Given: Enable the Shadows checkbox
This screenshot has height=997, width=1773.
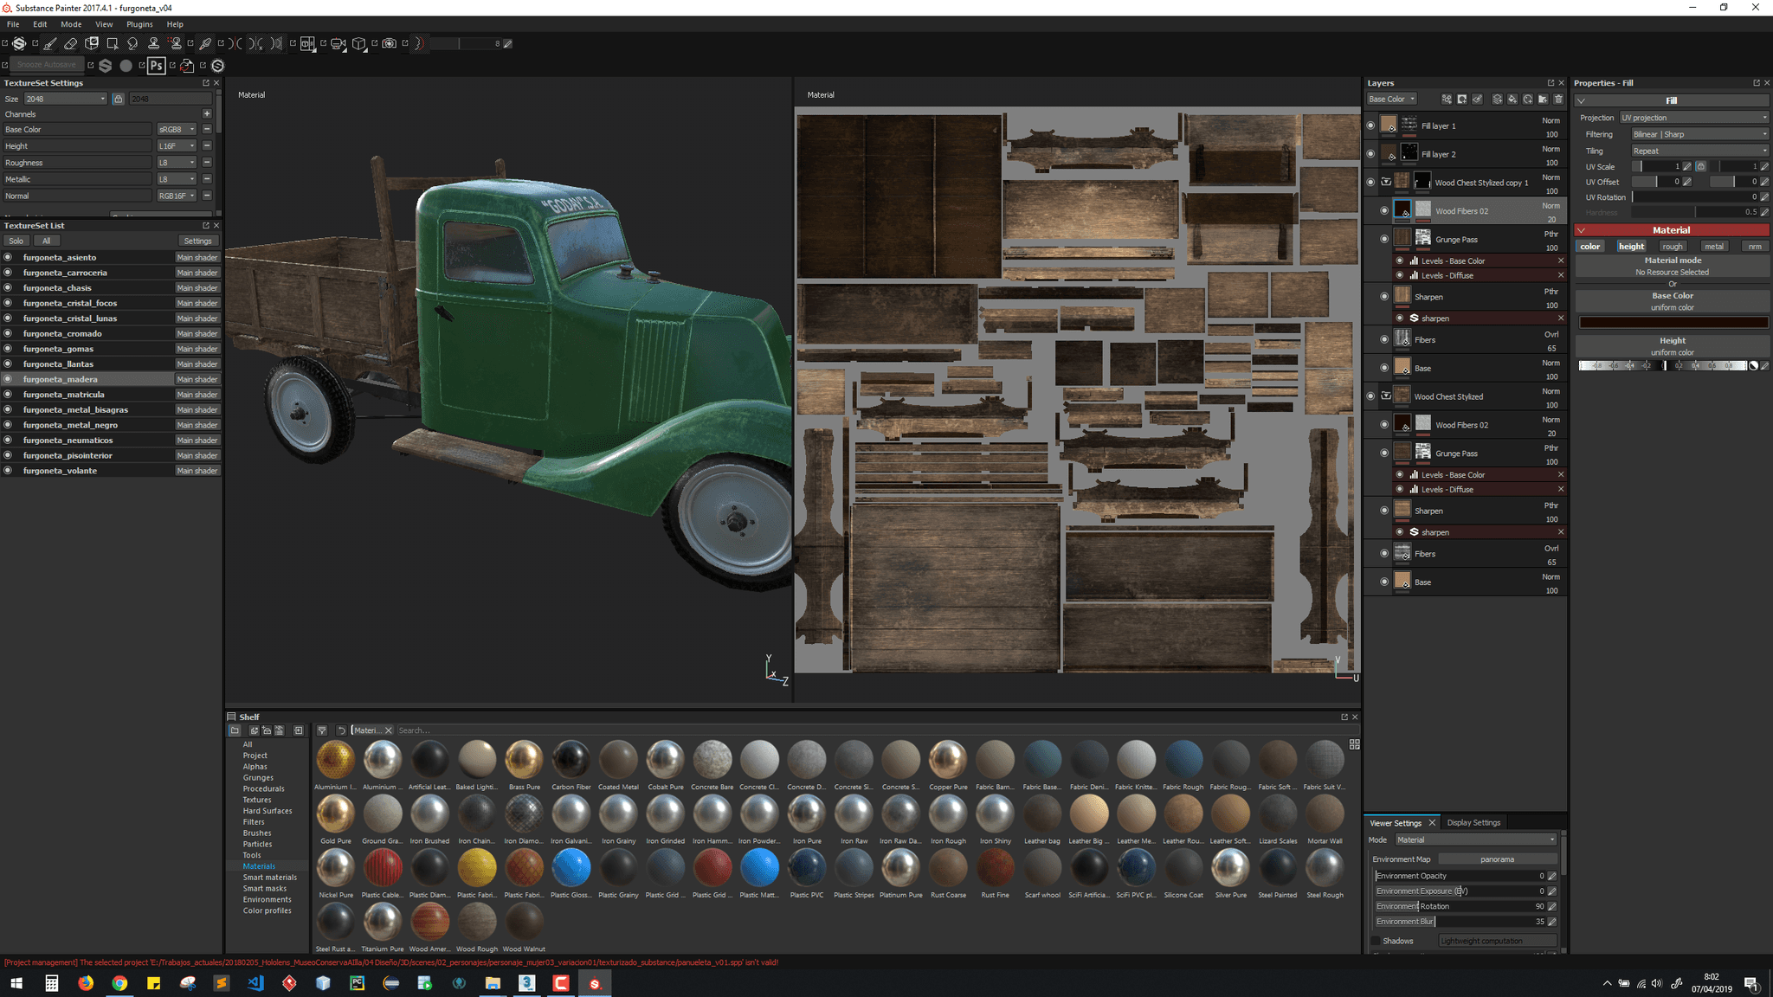Looking at the screenshot, I should pyautogui.click(x=1376, y=941).
